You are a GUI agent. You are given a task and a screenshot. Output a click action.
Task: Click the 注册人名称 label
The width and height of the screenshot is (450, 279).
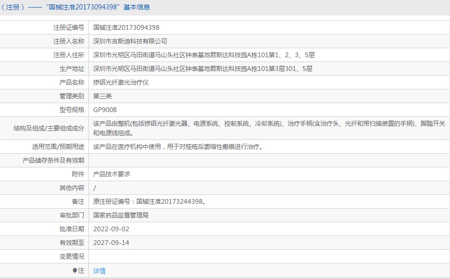[x=69, y=41]
